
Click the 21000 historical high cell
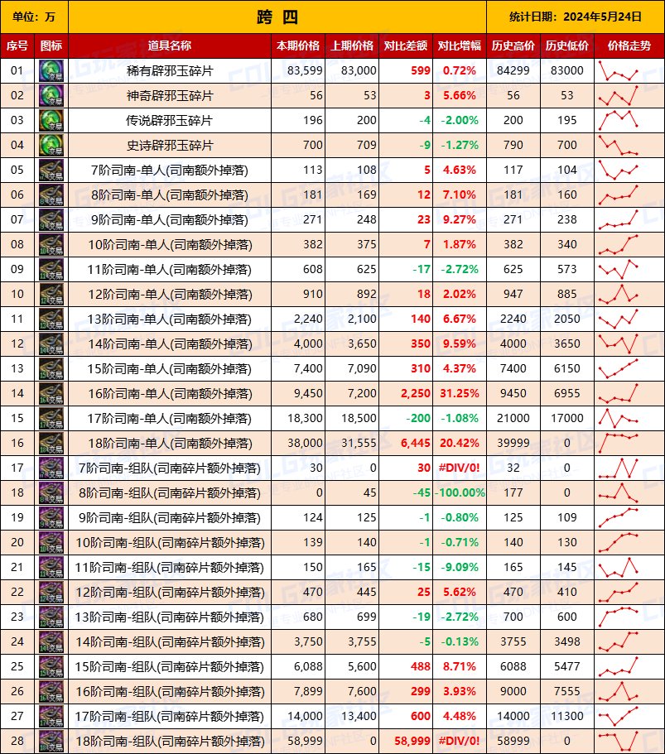pos(513,418)
